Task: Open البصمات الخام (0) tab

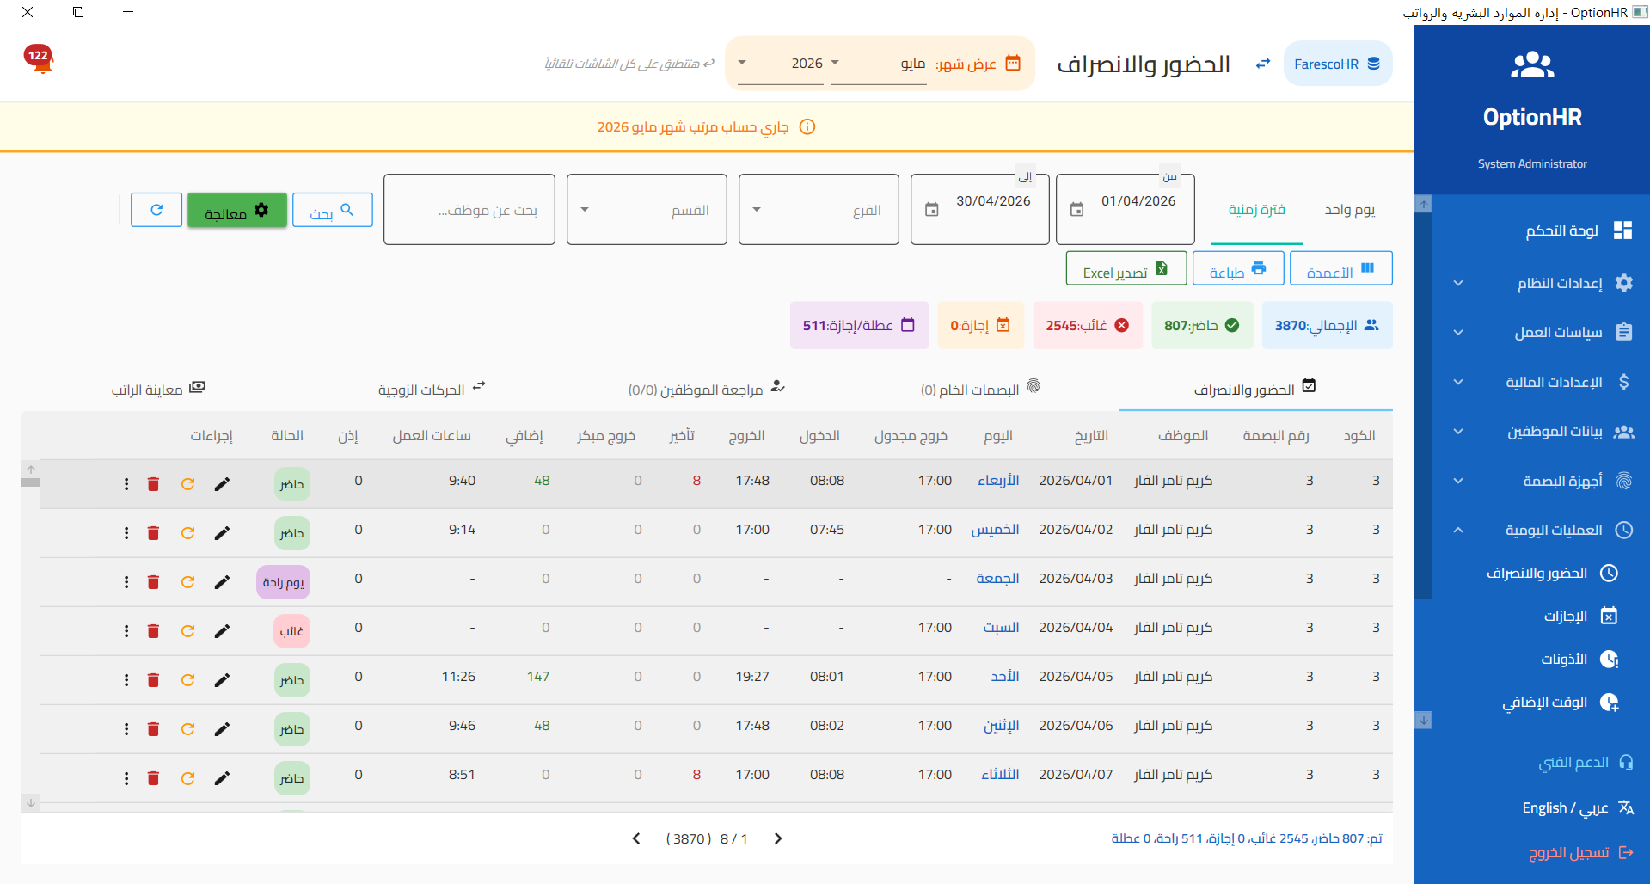Action: [980, 390]
